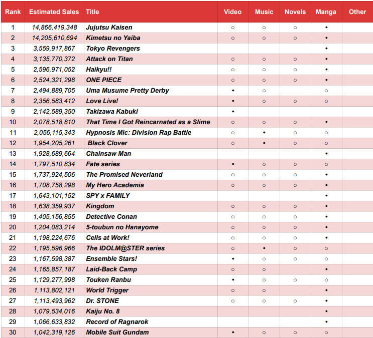Click sales value 14,866,419,348
373x338 pixels.
point(55,28)
